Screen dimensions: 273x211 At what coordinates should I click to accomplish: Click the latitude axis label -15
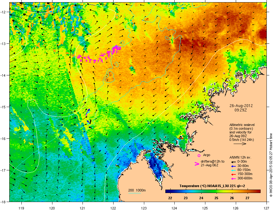[3, 107]
